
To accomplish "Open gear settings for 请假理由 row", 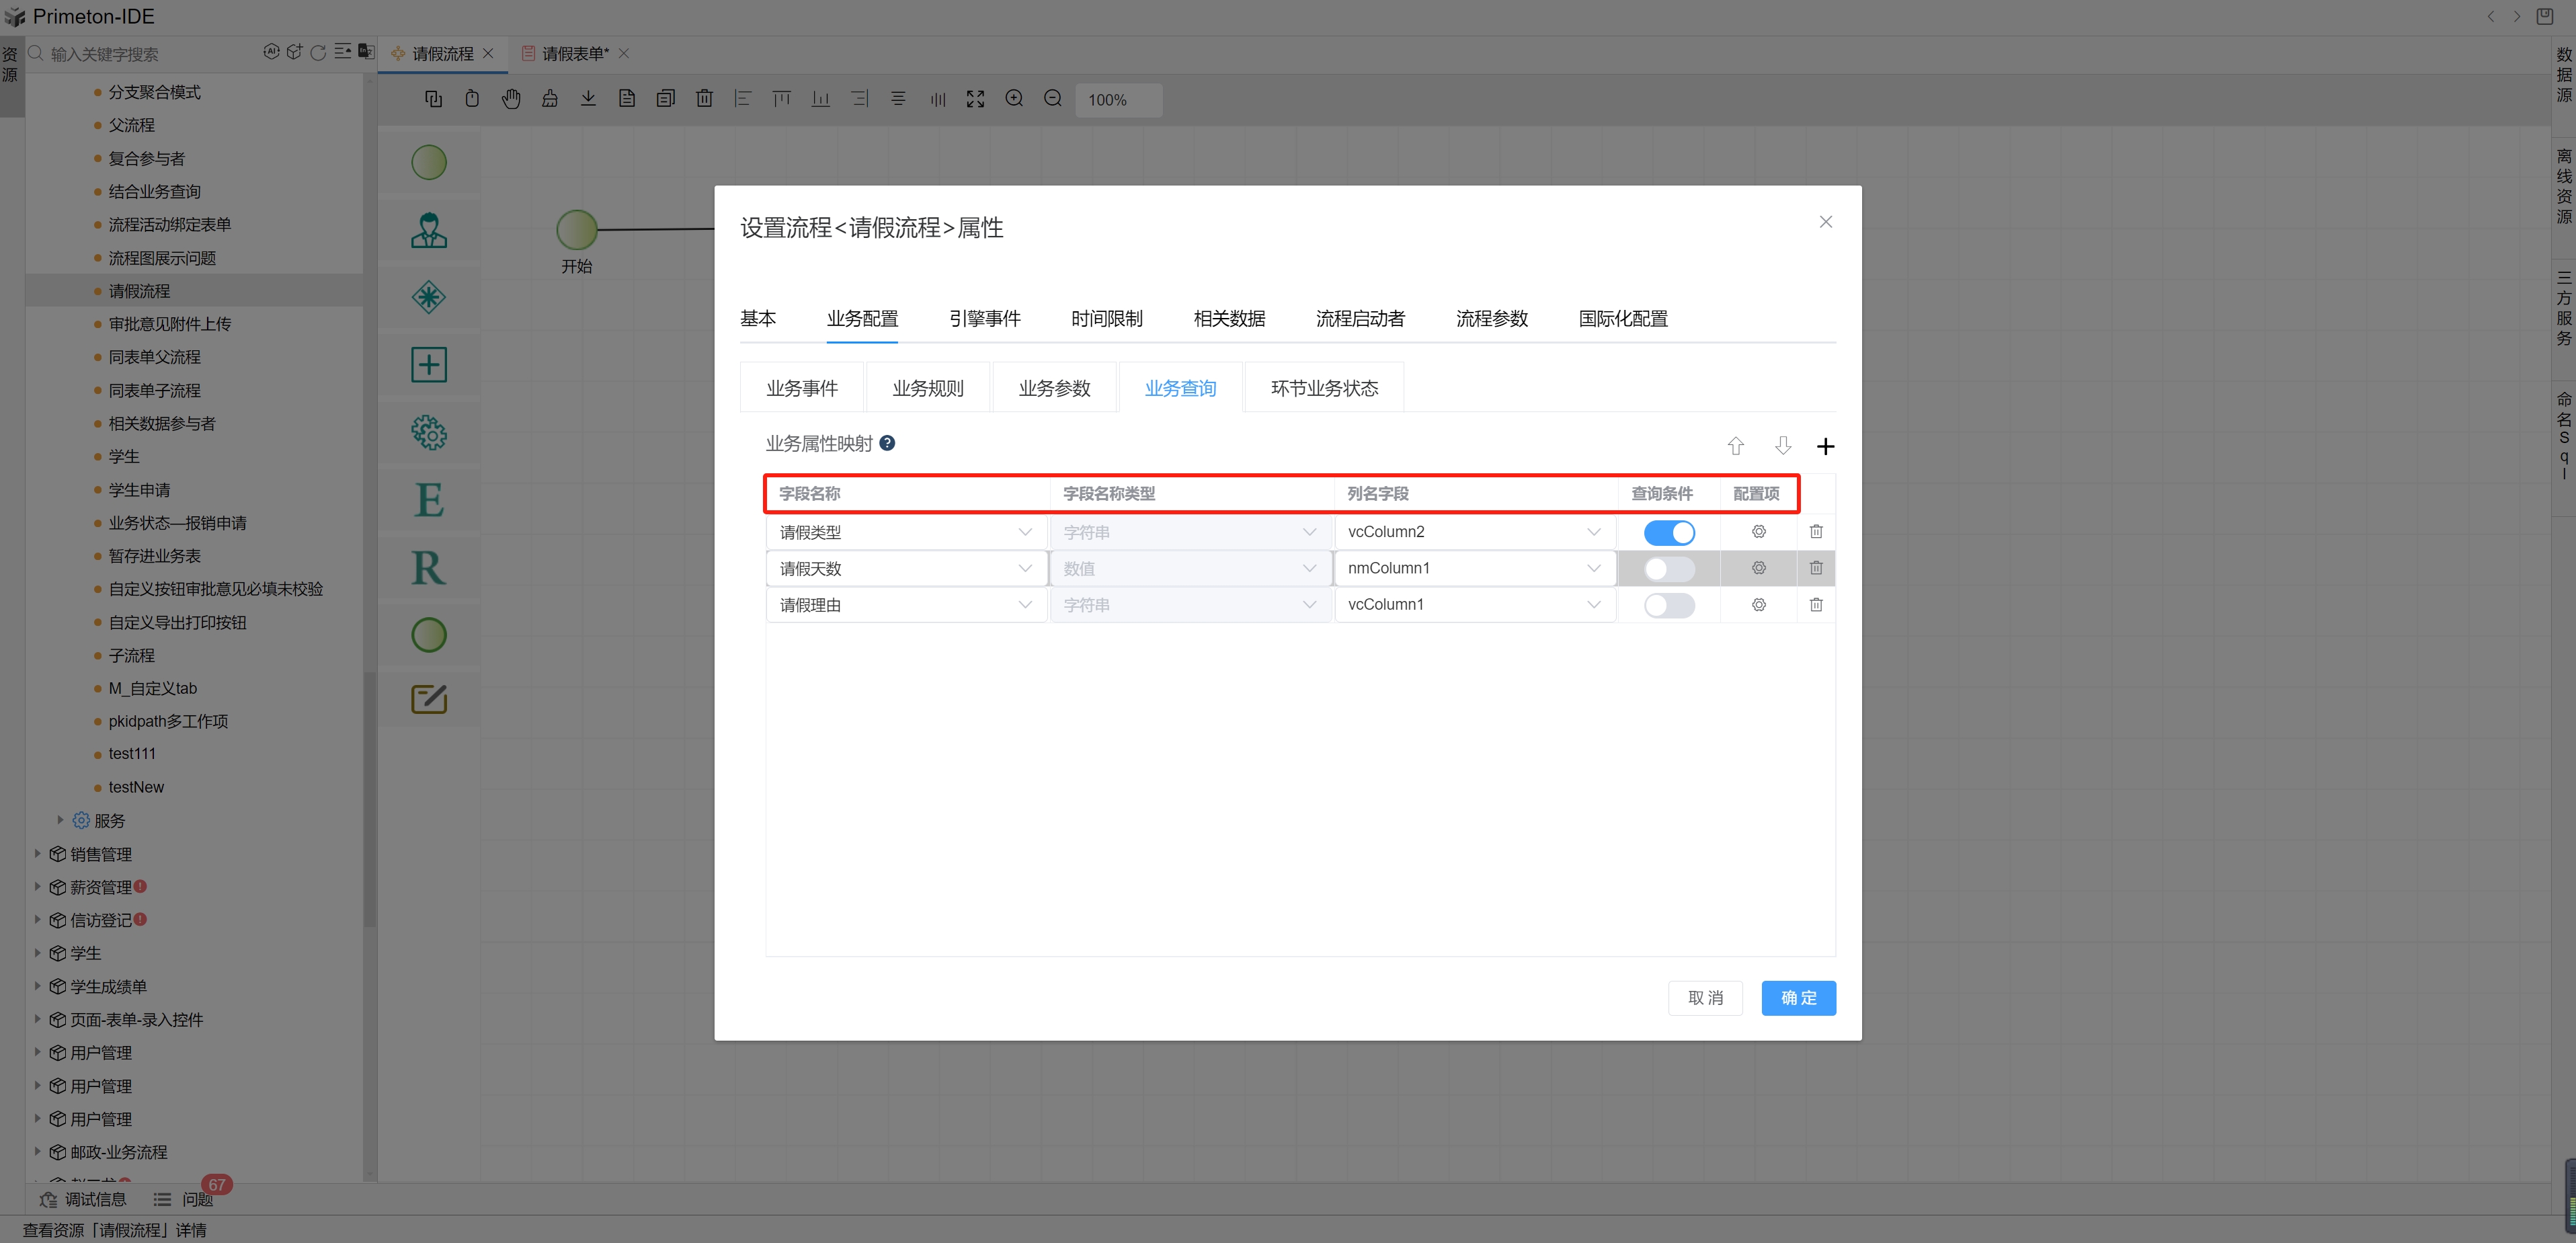I will [1758, 605].
